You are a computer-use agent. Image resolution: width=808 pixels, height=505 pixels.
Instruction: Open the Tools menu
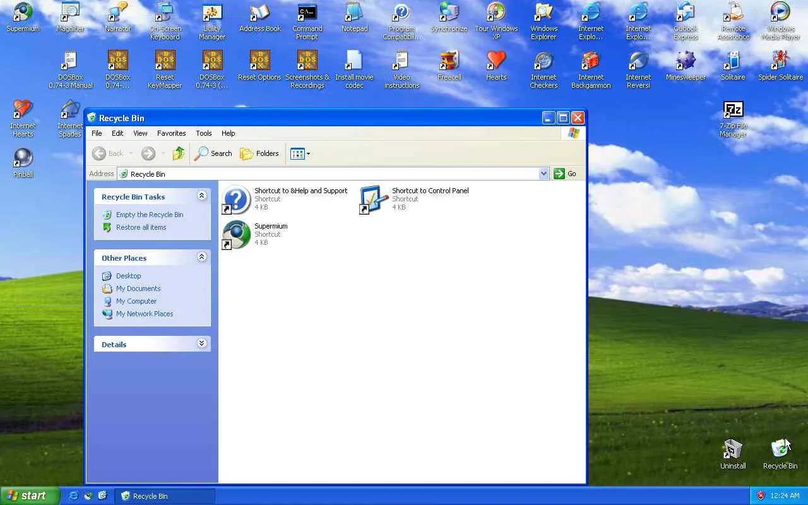tap(204, 133)
